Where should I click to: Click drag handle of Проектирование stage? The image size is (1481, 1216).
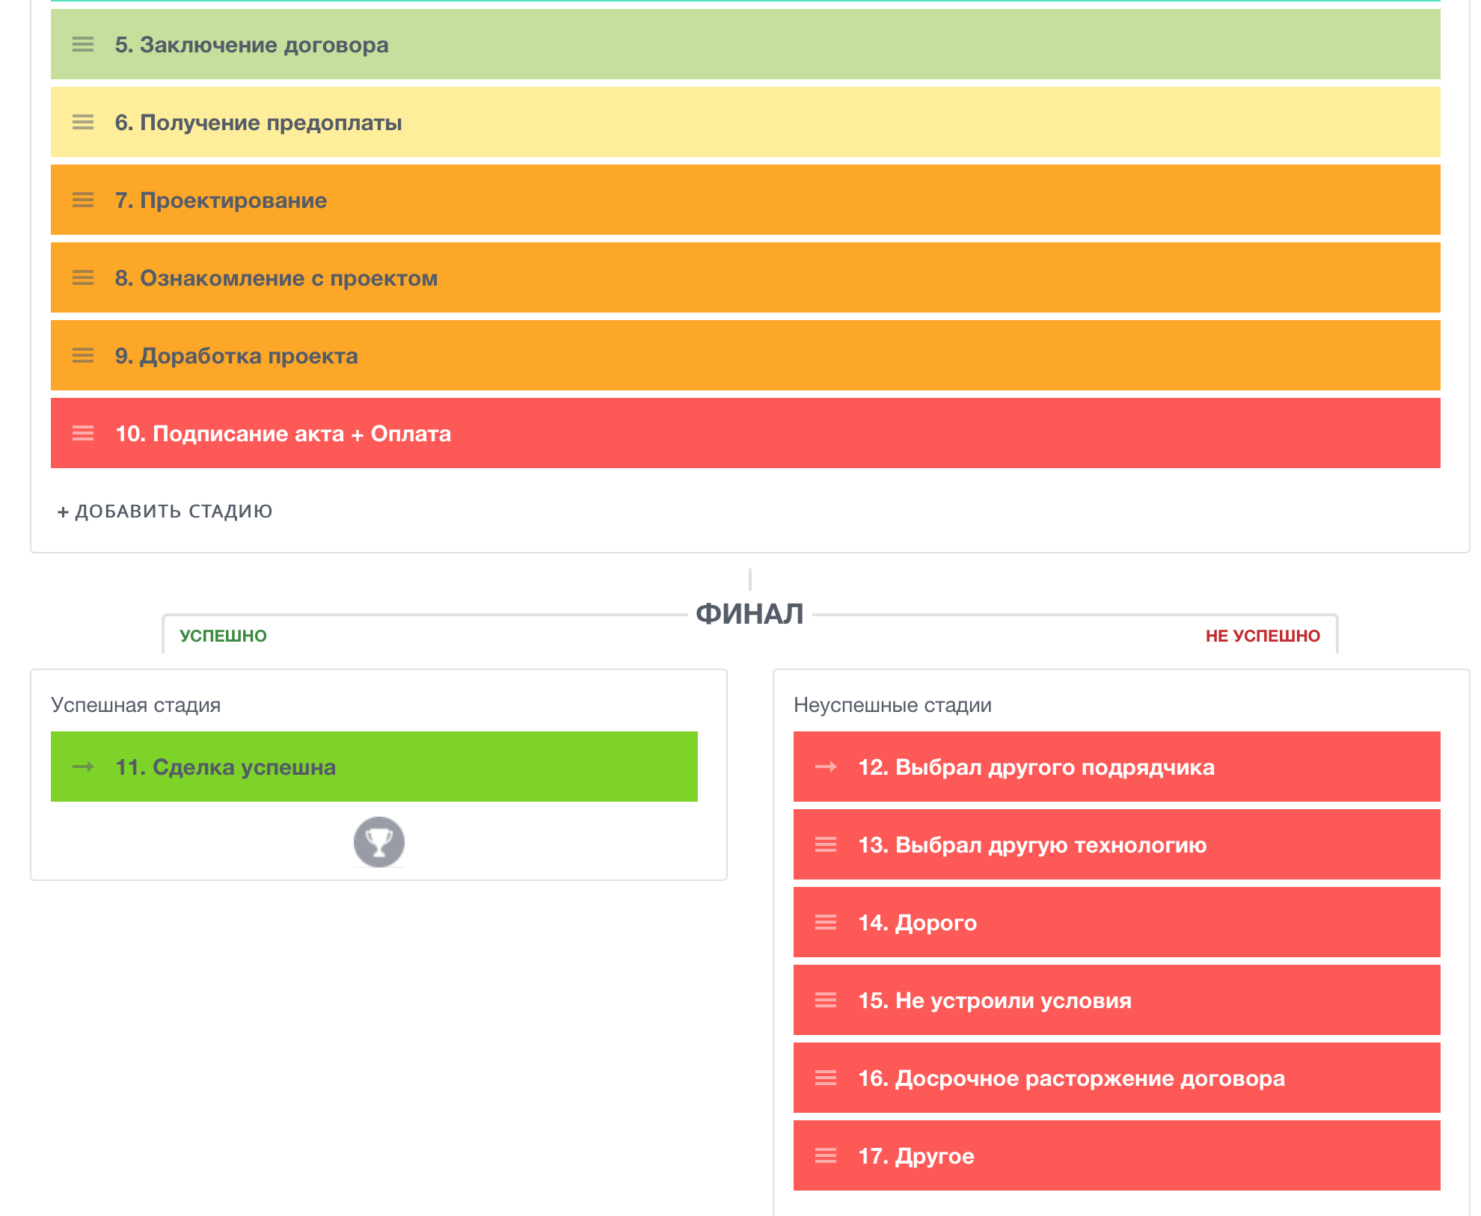(x=83, y=200)
